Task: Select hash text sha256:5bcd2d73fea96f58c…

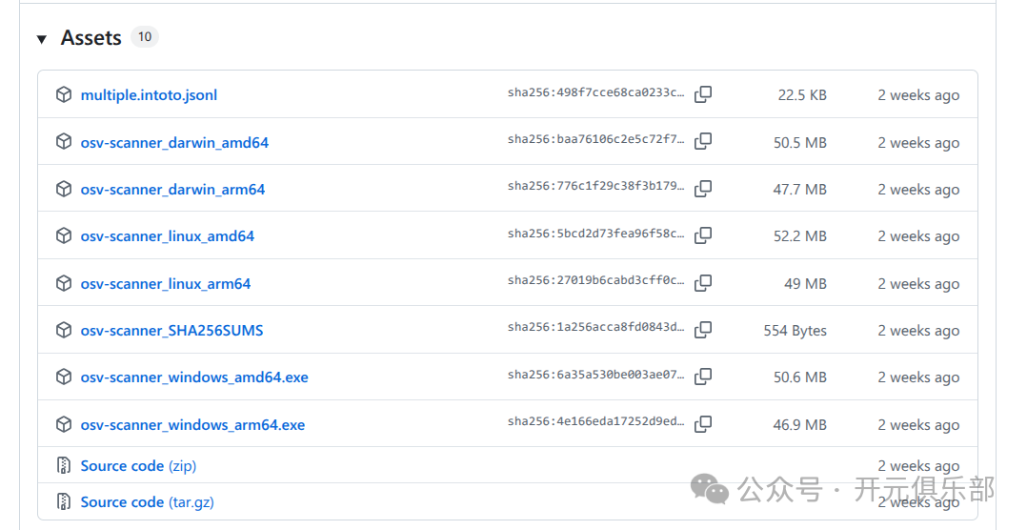Action: 596,234
